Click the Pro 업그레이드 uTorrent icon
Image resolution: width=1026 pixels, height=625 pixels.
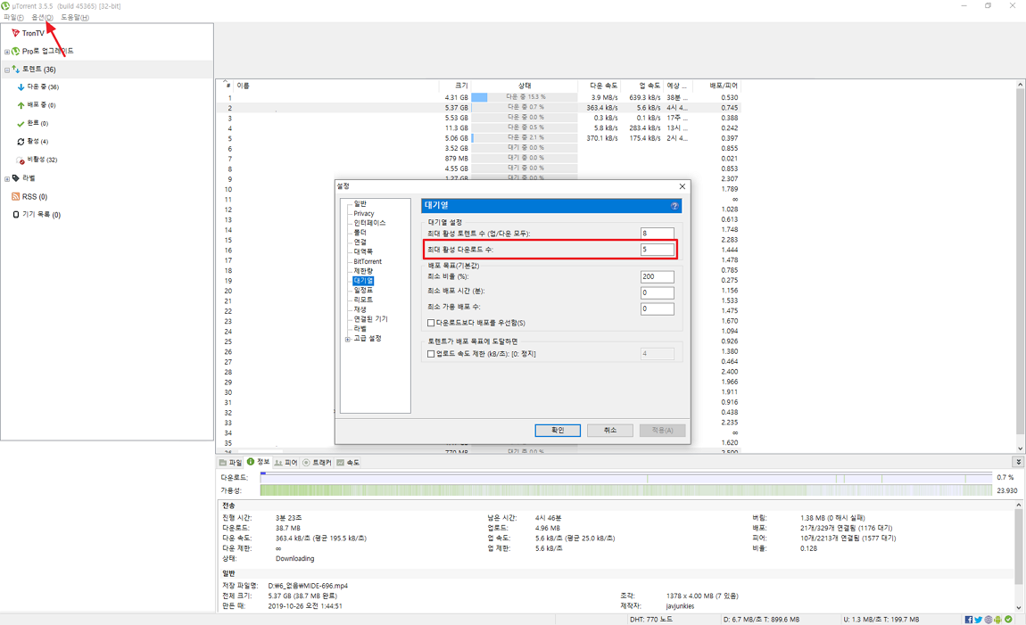point(16,51)
